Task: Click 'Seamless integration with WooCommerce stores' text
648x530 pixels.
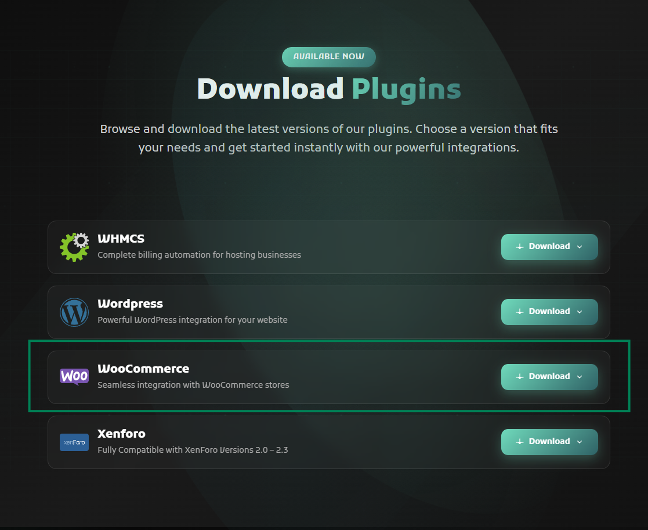Action: click(193, 385)
